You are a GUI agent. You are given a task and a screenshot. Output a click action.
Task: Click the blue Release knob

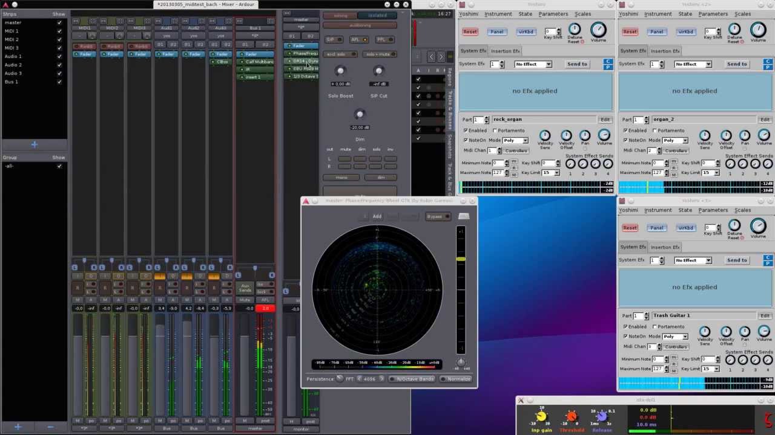[601, 416]
